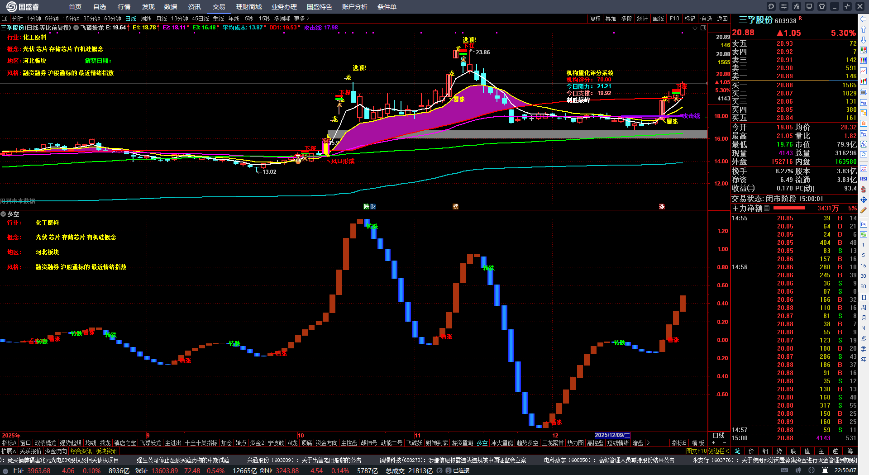Open the 国盛特色 menu

[x=320, y=7]
